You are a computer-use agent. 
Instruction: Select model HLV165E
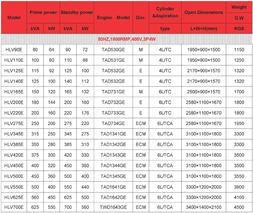(x=14, y=92)
